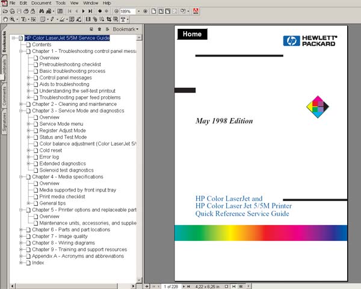This screenshot has height=289, width=361.
Task: Click New Bookmark icon in bookmarks pane
Action: (x=91, y=30)
